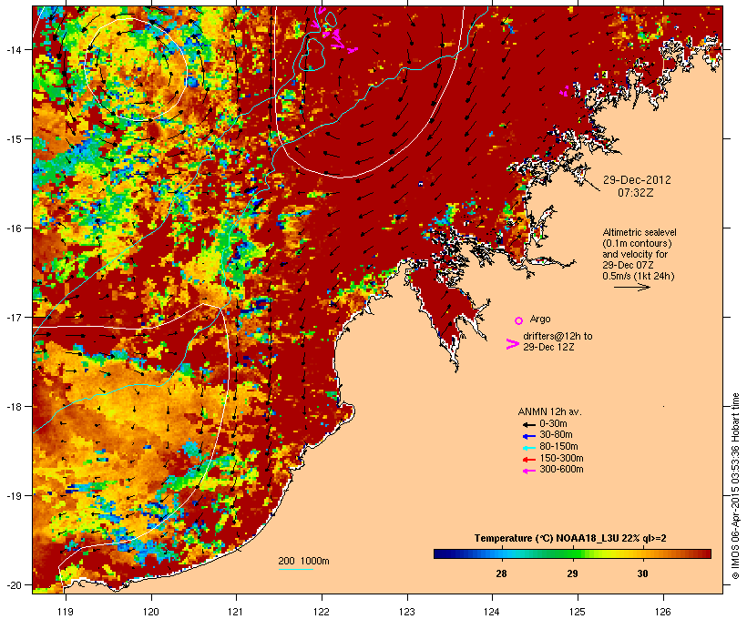
Task: Click the temperature color bar near 30
Action: click(642, 553)
